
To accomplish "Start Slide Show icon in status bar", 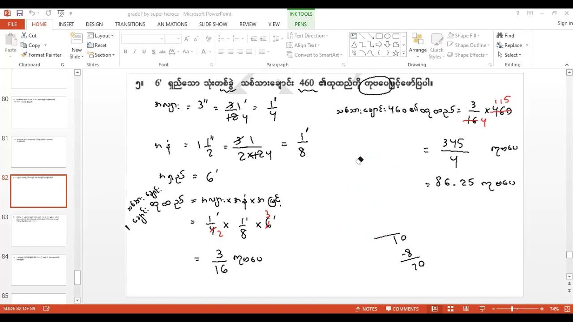I will (482, 309).
